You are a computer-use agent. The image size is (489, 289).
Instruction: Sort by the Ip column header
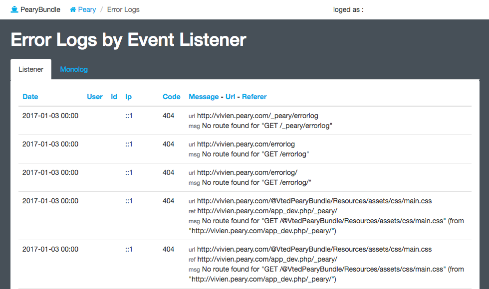click(128, 97)
